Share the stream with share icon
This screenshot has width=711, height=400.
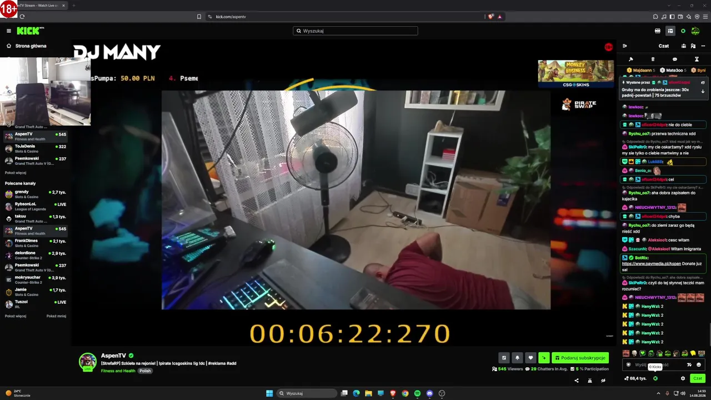click(577, 381)
